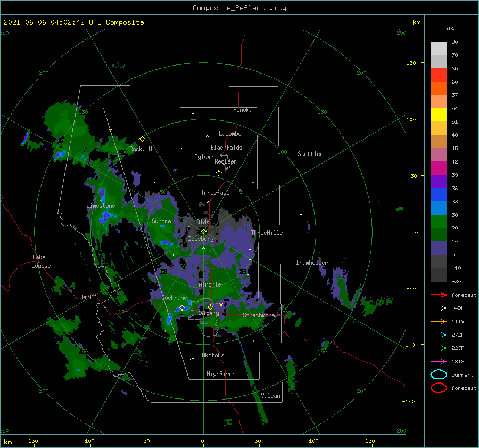Pick the pink 42-45 dBZ color swatch
Screen dimensions: 479x448
click(x=439, y=154)
